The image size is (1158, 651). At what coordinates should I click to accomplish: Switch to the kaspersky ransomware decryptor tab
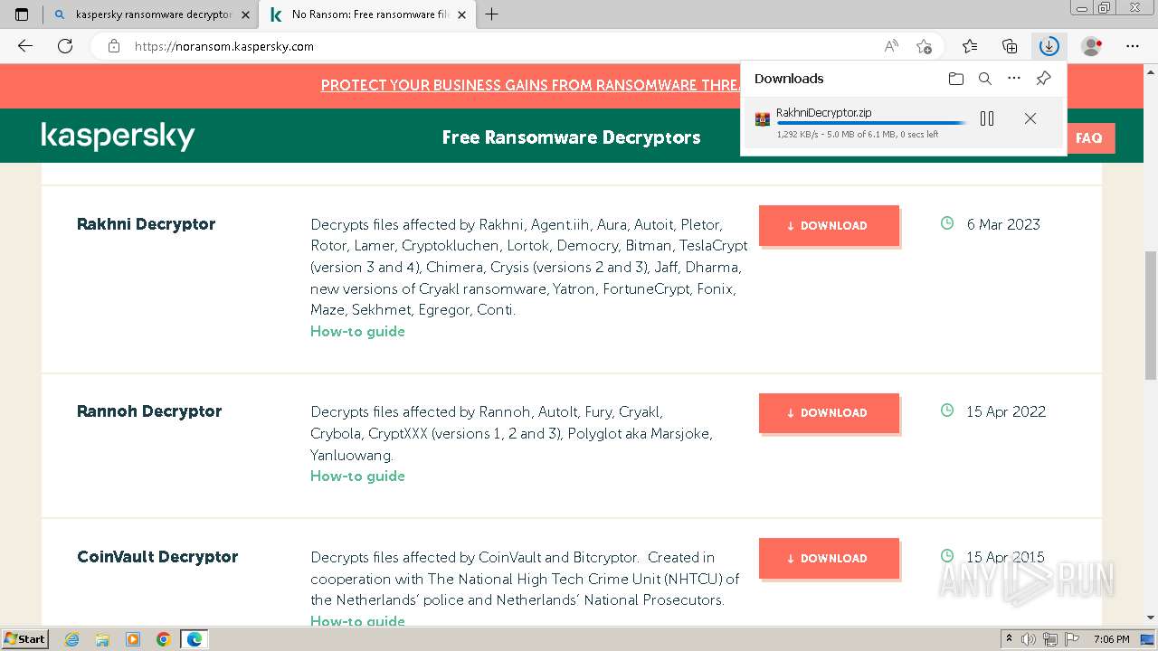point(150,14)
